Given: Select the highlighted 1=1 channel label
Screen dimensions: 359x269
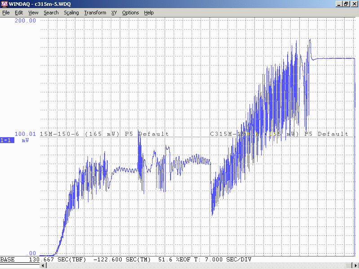Looking at the screenshot, I should coord(7,140).
